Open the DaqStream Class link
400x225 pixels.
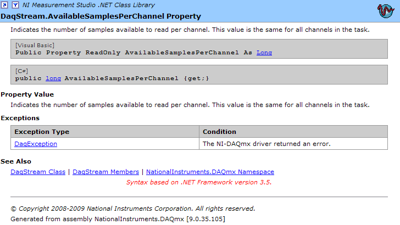(38, 172)
